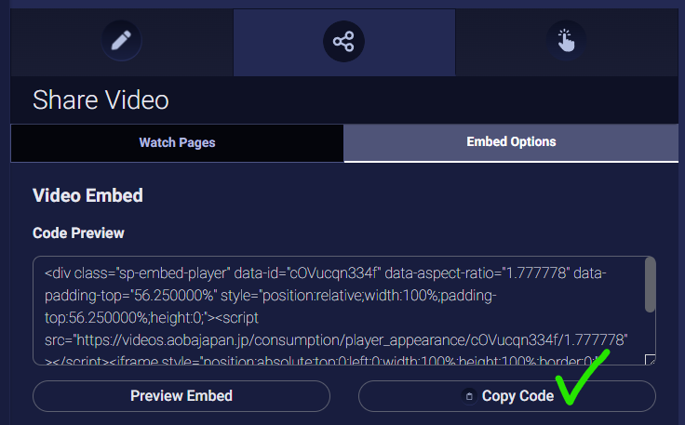Click the code box resize handle
This screenshot has height=425, width=685.
pyautogui.click(x=650, y=360)
